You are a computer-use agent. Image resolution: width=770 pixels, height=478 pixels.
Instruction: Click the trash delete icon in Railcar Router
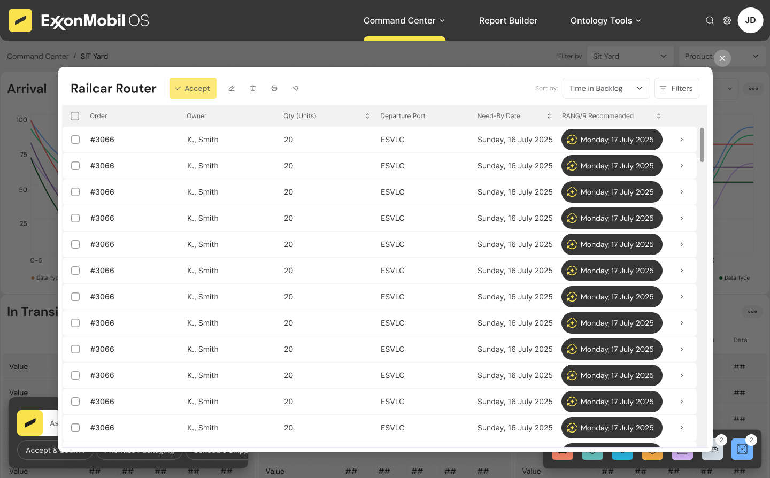coord(253,88)
